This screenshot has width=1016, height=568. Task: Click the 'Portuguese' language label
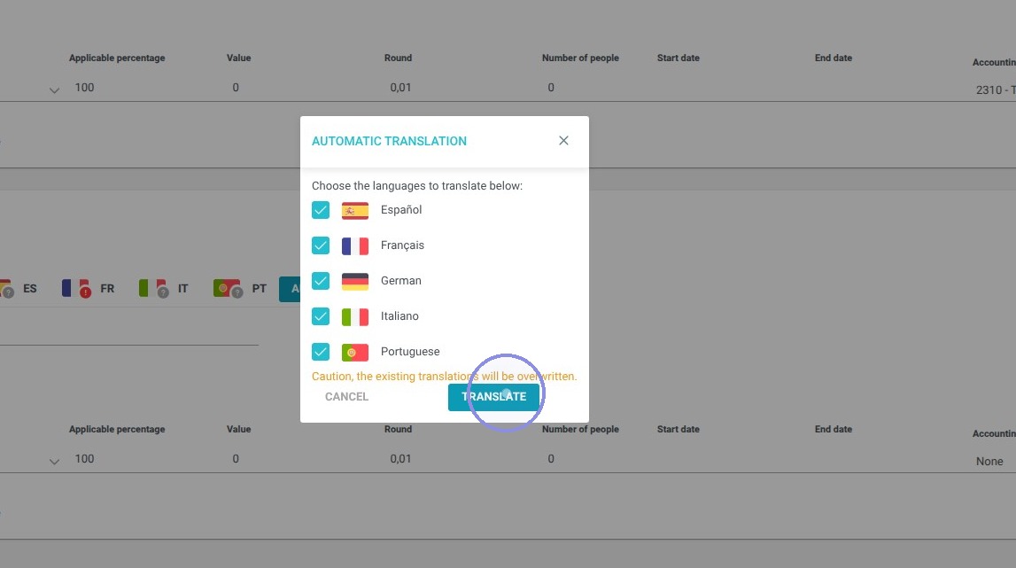pyautogui.click(x=410, y=352)
